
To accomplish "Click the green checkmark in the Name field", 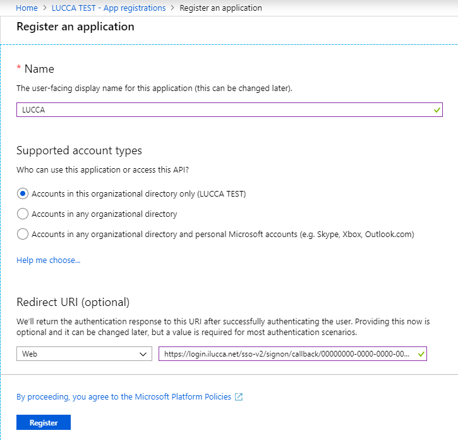I will 437,110.
